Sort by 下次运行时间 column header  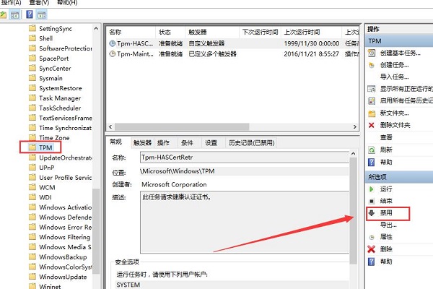(260, 32)
